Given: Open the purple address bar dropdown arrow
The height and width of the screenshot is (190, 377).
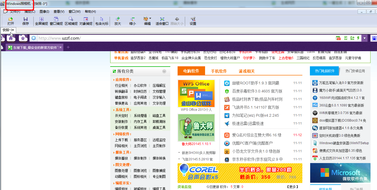Looking at the screenshot, I should coord(365,38).
